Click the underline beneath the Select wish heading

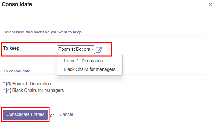click(x=104, y=36)
